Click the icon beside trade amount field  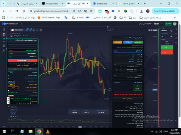[171, 36]
